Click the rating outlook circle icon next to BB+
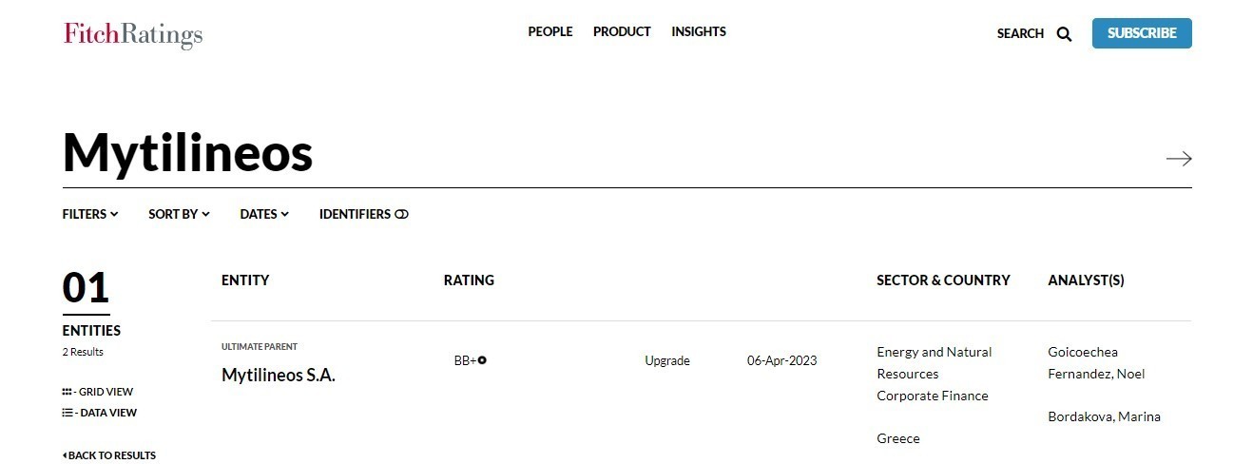 482,360
